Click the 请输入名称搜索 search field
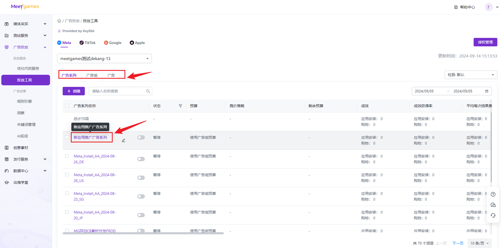The width and height of the screenshot is (501, 248). click(121, 91)
